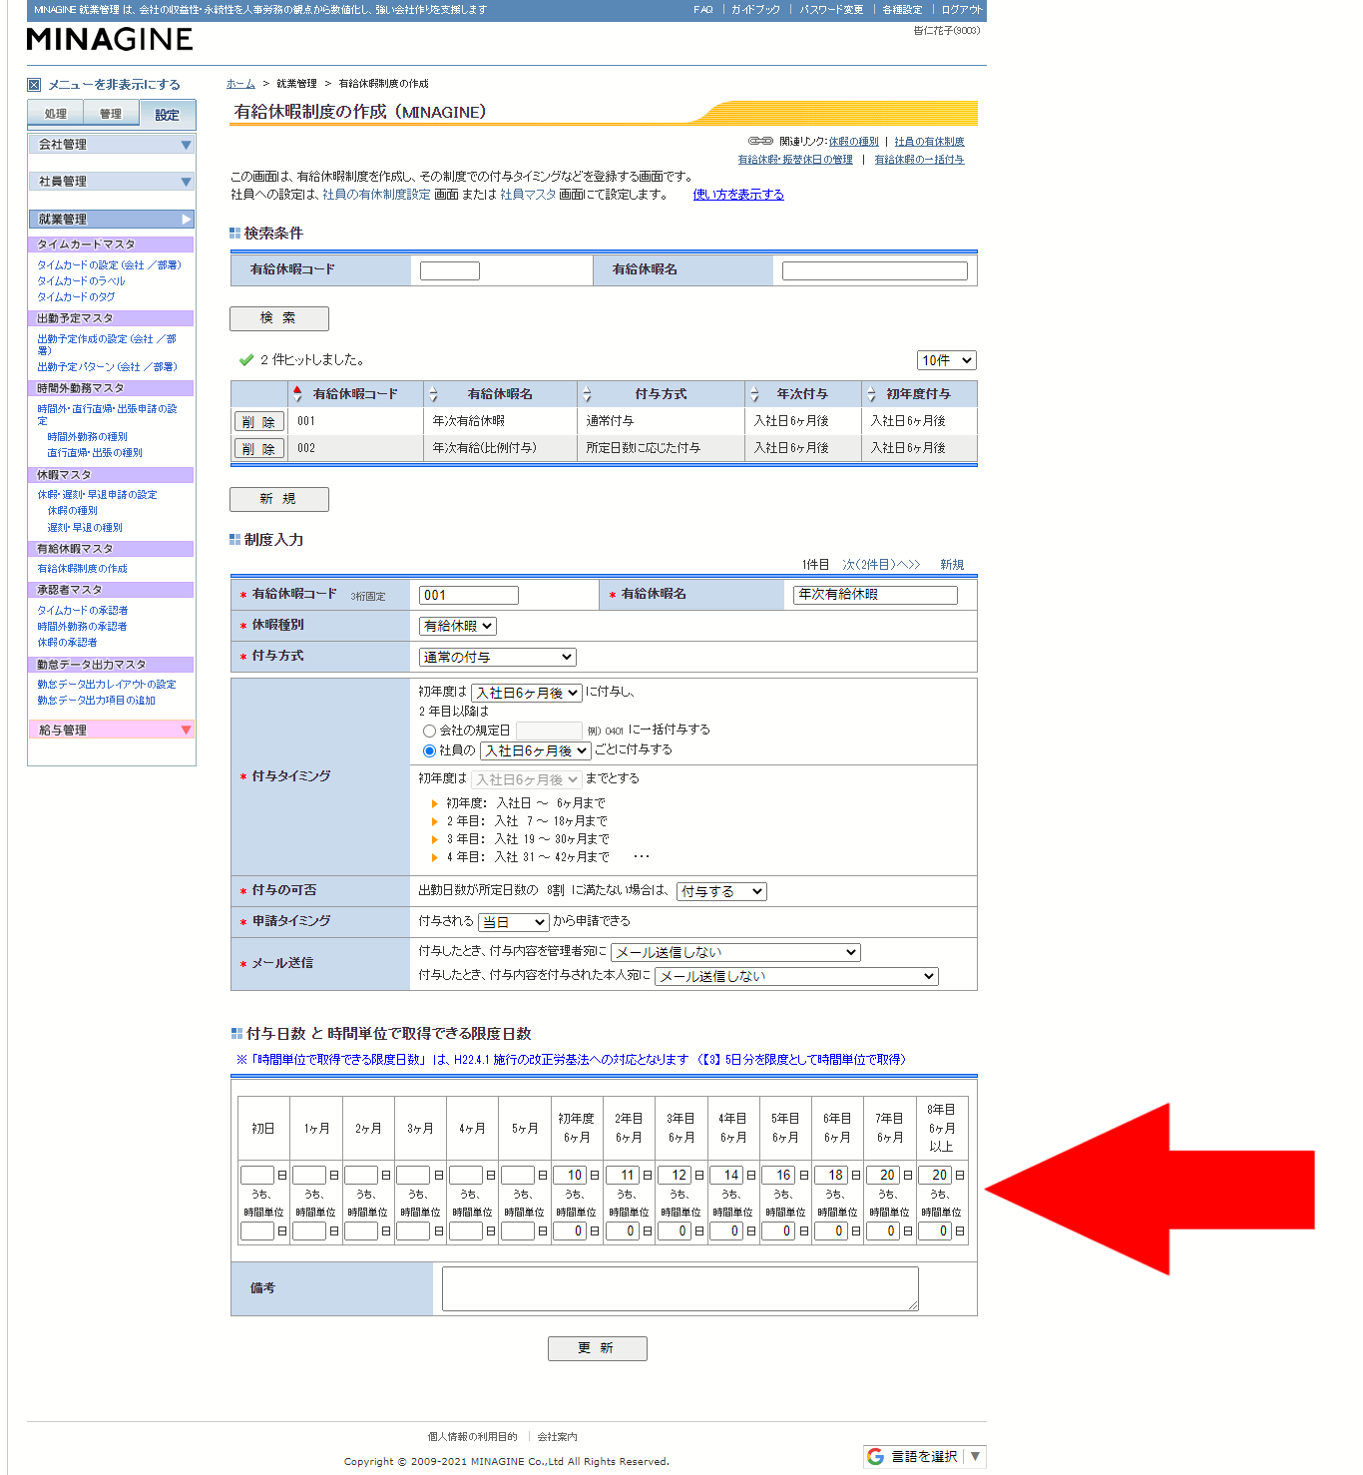Open 付与の可否 付与する dropdown
This screenshot has height=1475, width=1363.
click(x=721, y=891)
